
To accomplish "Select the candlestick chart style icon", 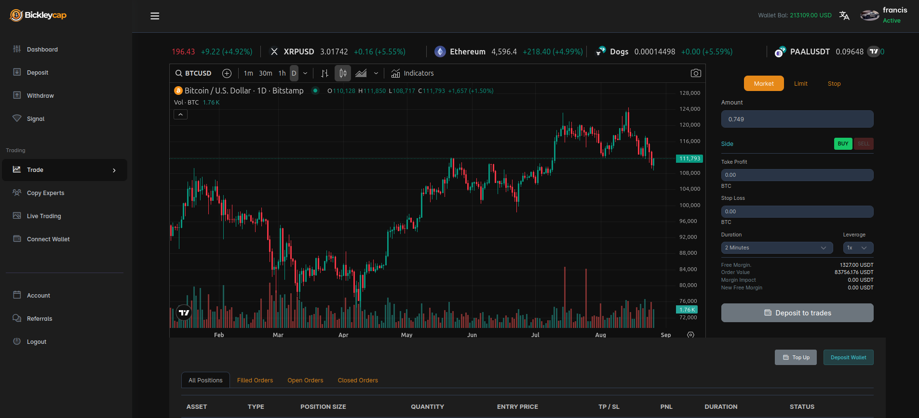I will (343, 73).
